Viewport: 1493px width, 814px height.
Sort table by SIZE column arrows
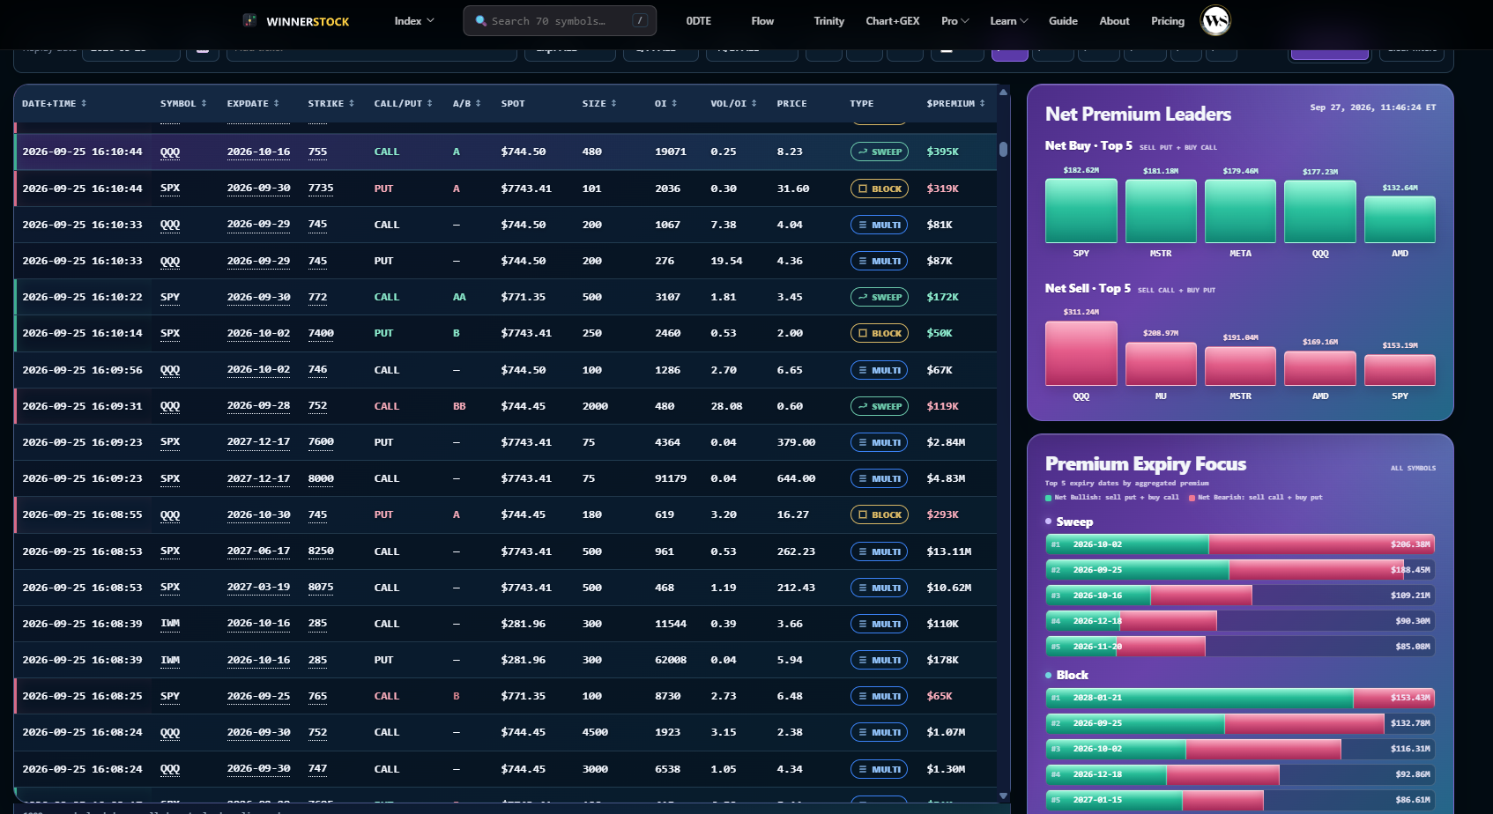coord(613,103)
